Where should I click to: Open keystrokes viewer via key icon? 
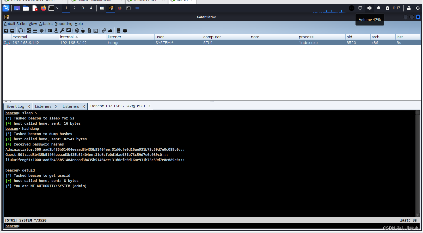coord(62,30)
